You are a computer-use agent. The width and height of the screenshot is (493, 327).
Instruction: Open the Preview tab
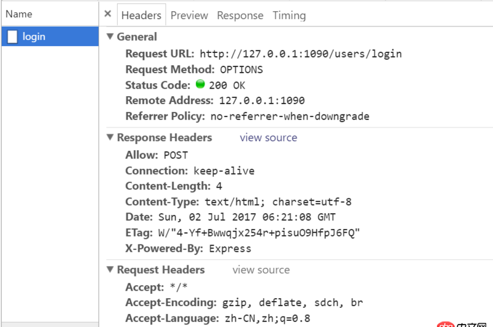click(189, 15)
